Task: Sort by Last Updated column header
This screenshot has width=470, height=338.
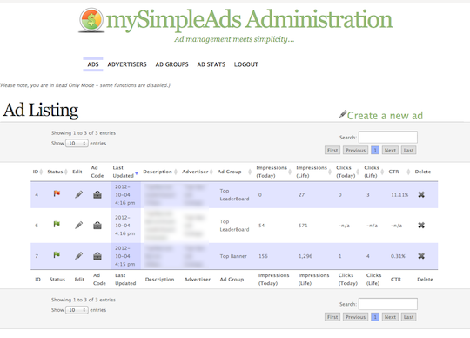Action: [x=125, y=172]
